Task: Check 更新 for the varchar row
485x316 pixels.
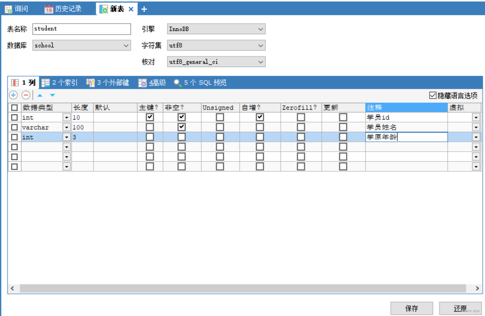Action: pyautogui.click(x=343, y=127)
